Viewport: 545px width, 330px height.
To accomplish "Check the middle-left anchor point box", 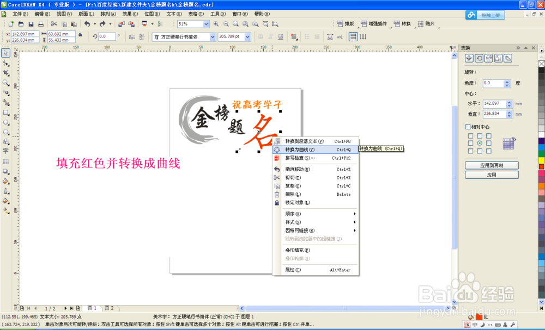I will (470, 143).
